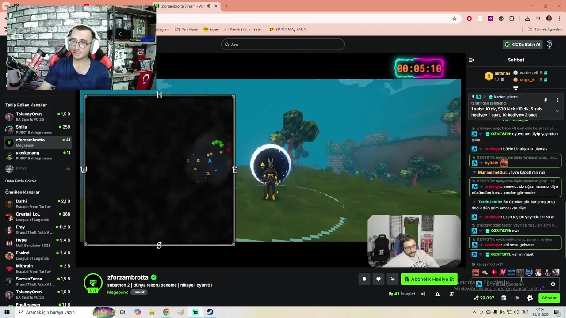The image size is (566, 318).
Task: Click the red gem emote in quick bar
Action: [x=493, y=272]
